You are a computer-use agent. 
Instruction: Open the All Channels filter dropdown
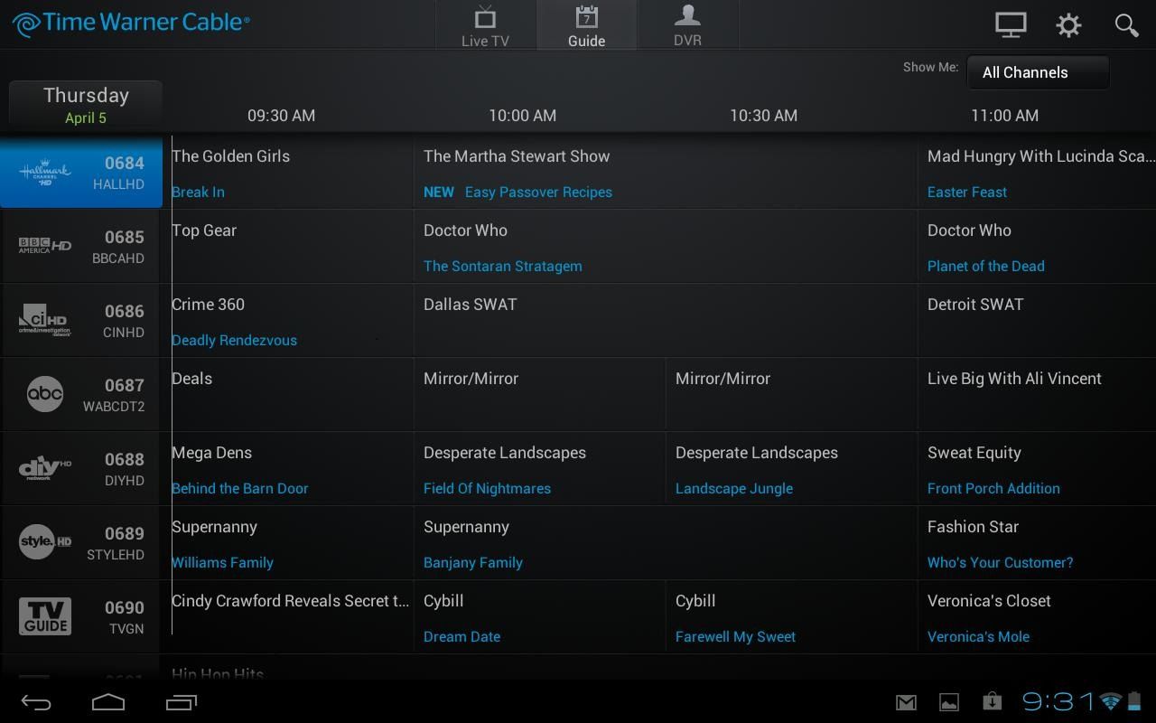[1037, 72]
